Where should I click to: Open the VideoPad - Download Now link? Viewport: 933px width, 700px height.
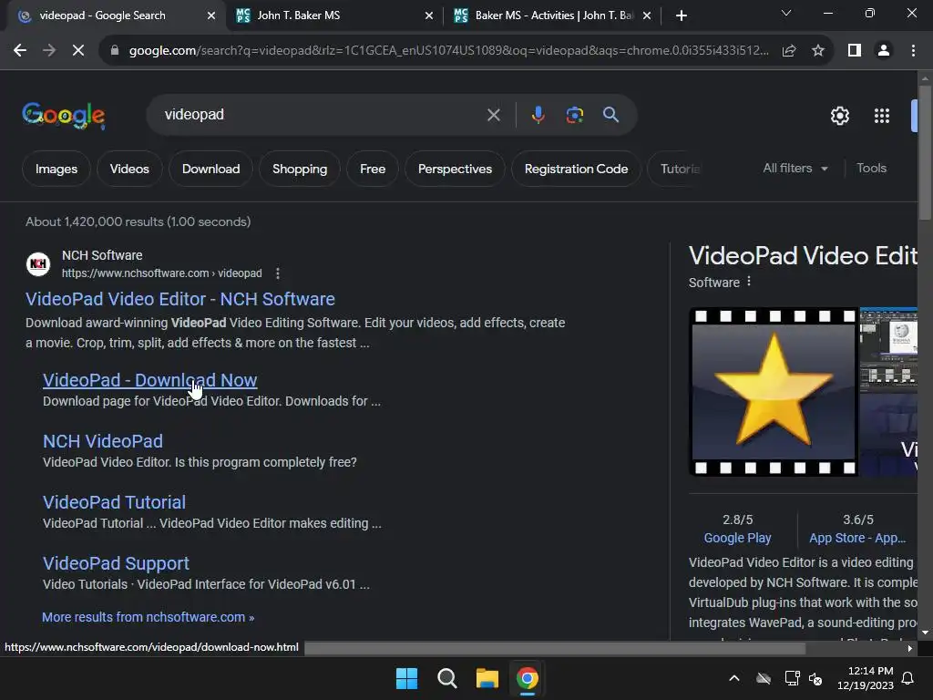pos(150,380)
